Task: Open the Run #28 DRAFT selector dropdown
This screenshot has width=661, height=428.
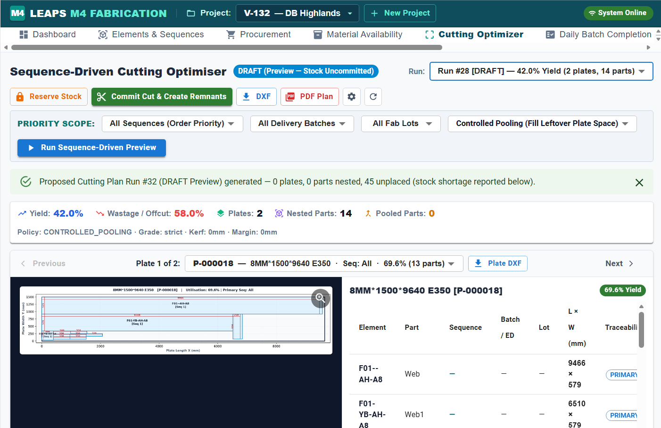Action: [541, 71]
